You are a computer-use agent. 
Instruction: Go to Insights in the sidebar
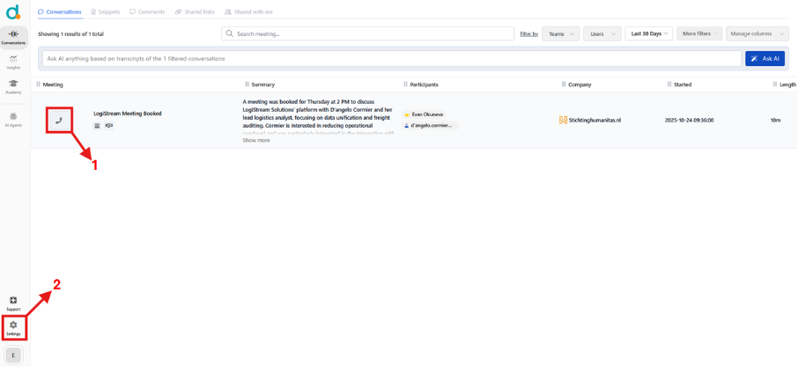point(13,62)
